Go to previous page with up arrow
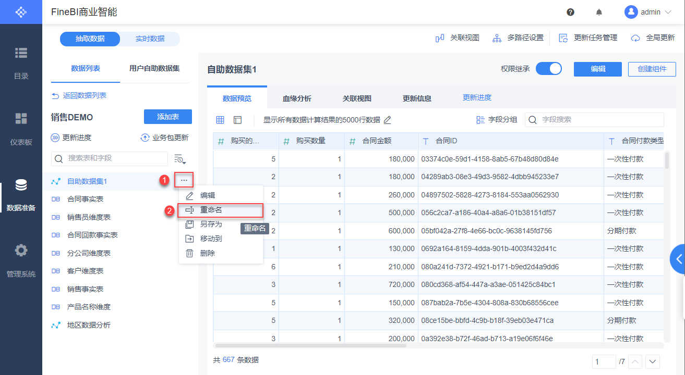The image size is (685, 375). 635,361
